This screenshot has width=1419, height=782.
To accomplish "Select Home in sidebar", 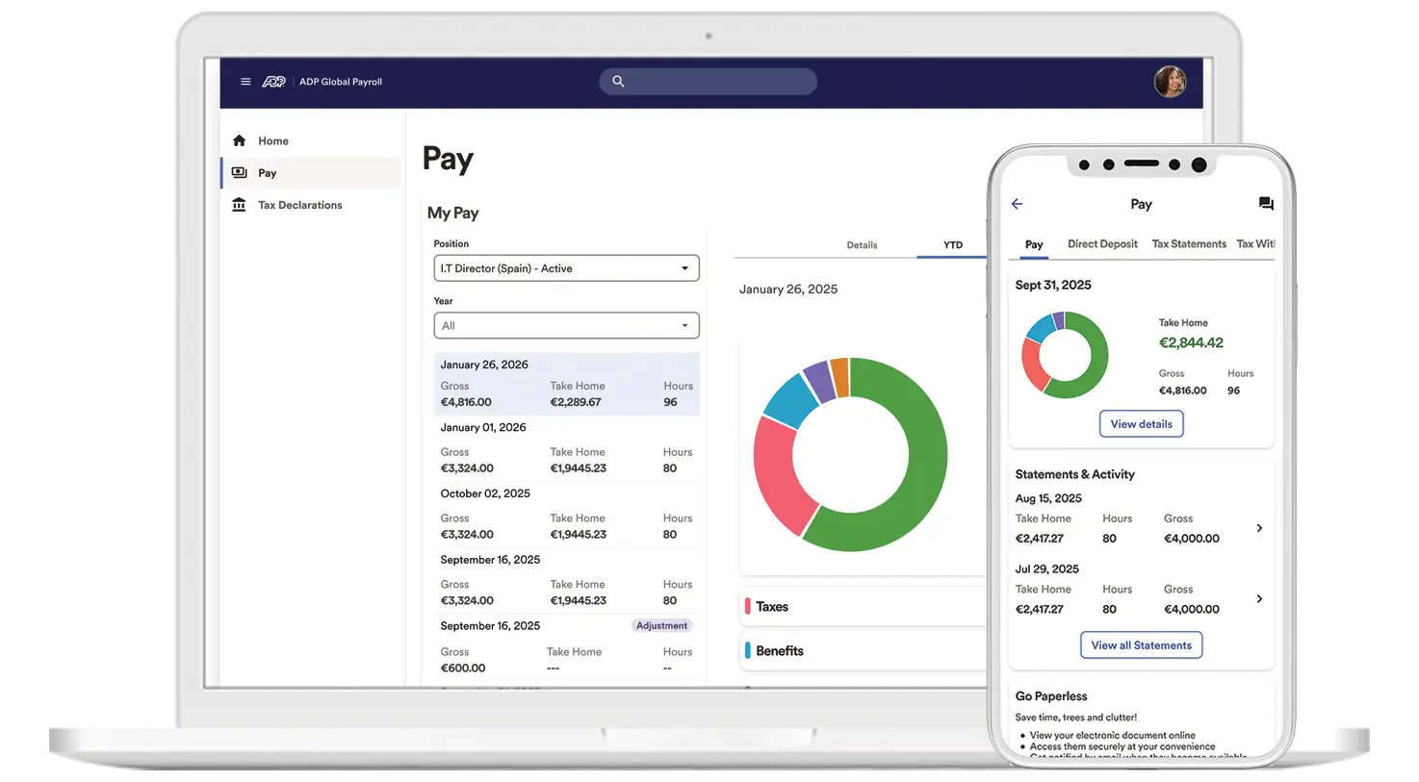I will pos(273,140).
